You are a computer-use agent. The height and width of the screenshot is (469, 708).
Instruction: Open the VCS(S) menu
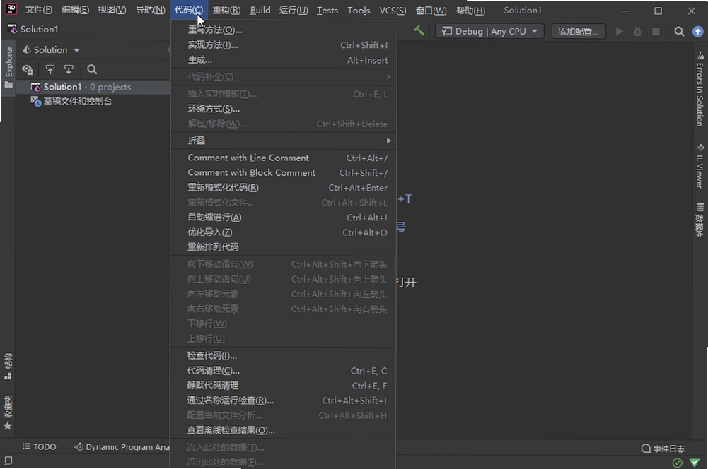pos(393,10)
